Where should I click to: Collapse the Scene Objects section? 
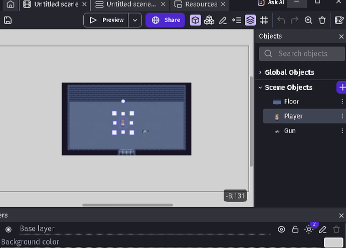click(x=260, y=87)
